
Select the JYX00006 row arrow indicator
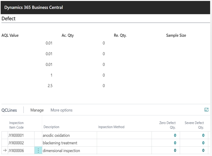(x=4, y=151)
